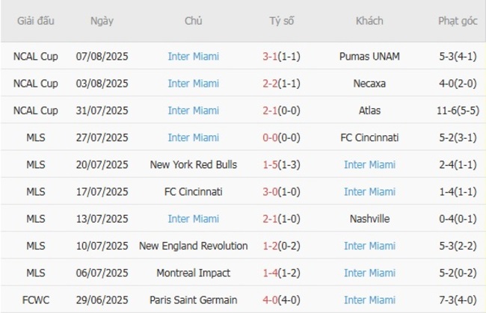Image resolution: width=486 pixels, height=313 pixels.
Task: Click the 4-0 score in the FCWC match
Action: click(272, 300)
